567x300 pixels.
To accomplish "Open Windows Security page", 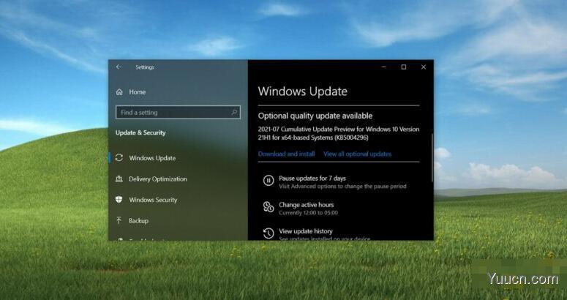I will [x=153, y=200].
